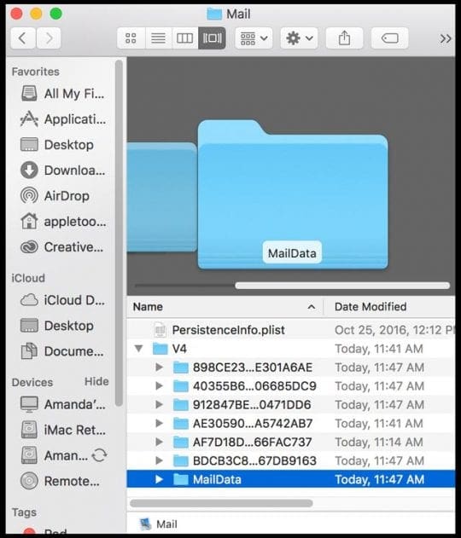
Task: Click the Mail folder title icon
Action: pos(214,14)
